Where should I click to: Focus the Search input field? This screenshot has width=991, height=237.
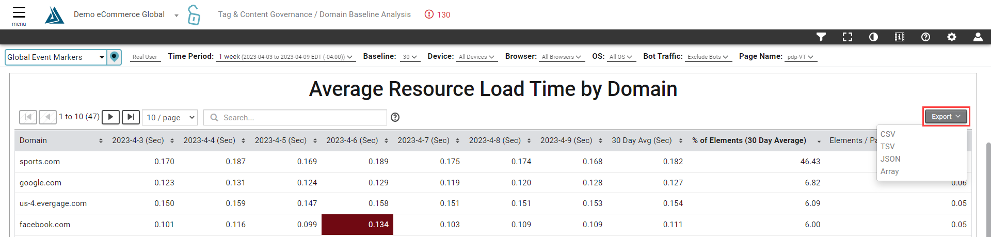295,117
